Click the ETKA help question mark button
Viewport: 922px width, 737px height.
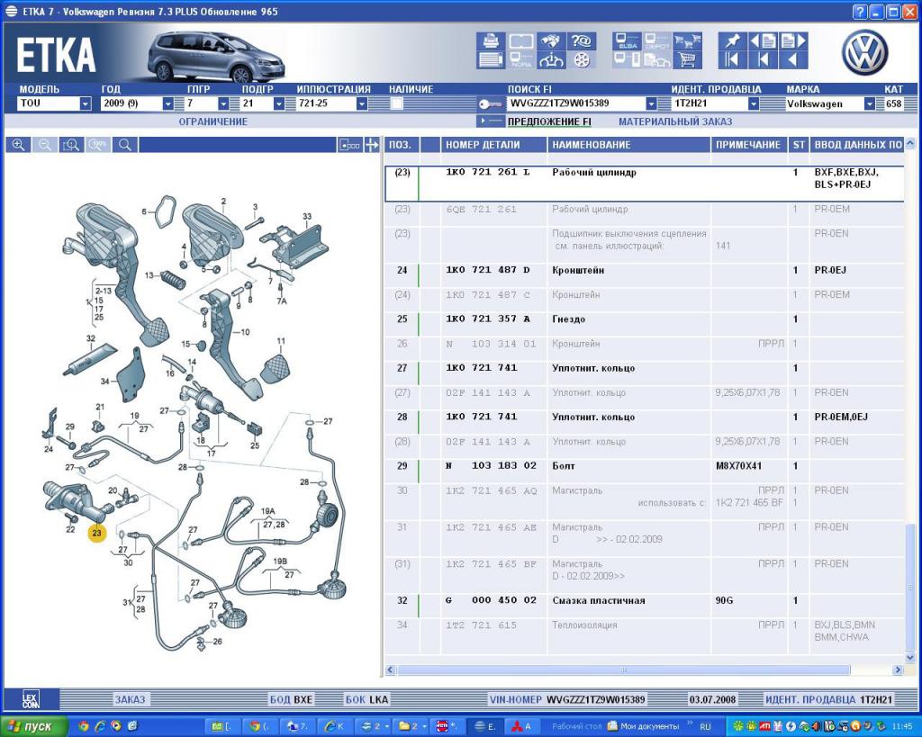point(860,11)
